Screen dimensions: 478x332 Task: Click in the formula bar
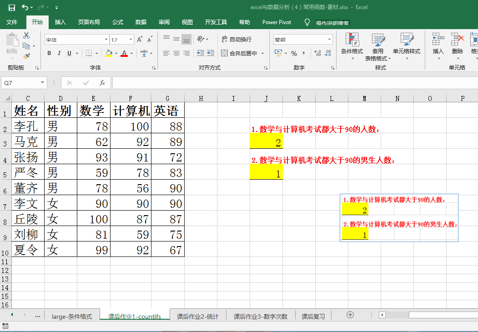(295, 83)
